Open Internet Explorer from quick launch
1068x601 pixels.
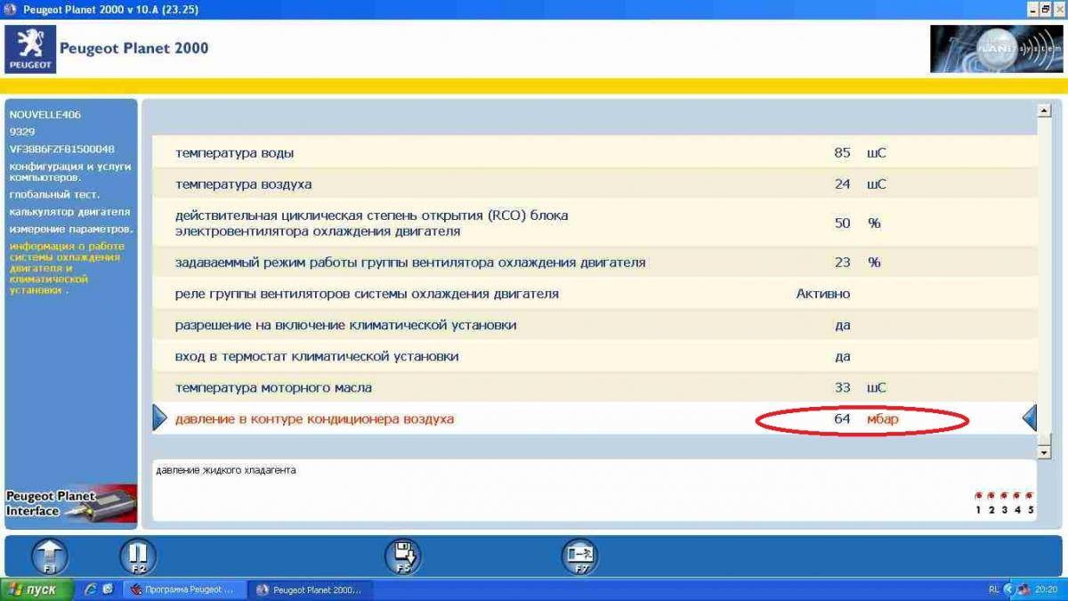tap(91, 589)
